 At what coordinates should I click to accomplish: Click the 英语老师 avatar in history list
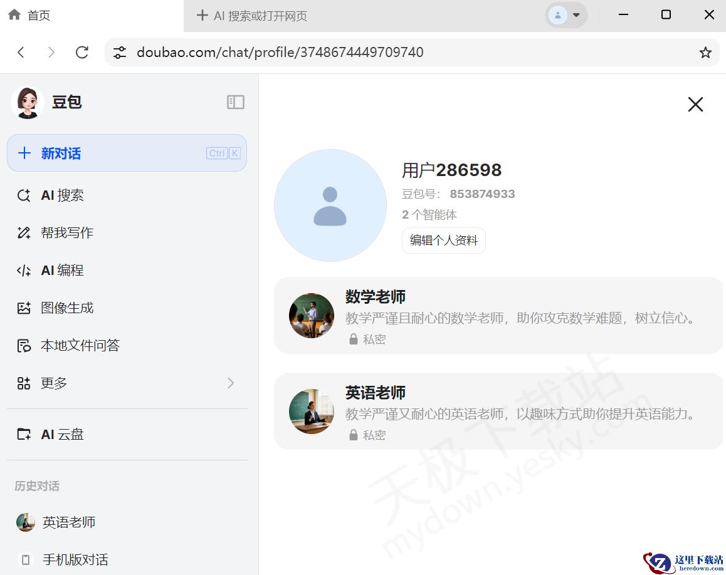[x=26, y=522]
